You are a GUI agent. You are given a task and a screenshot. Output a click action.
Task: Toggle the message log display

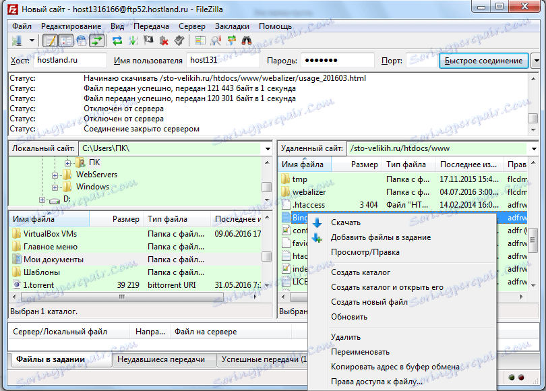coord(50,40)
